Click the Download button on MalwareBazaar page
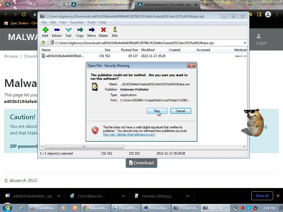This screenshot has width=283, height=212. [x=141, y=163]
